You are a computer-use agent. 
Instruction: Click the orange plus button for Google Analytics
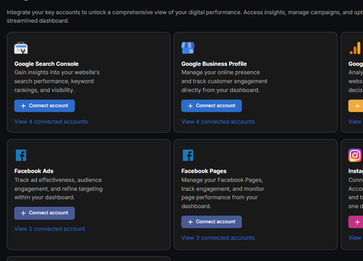356,106
